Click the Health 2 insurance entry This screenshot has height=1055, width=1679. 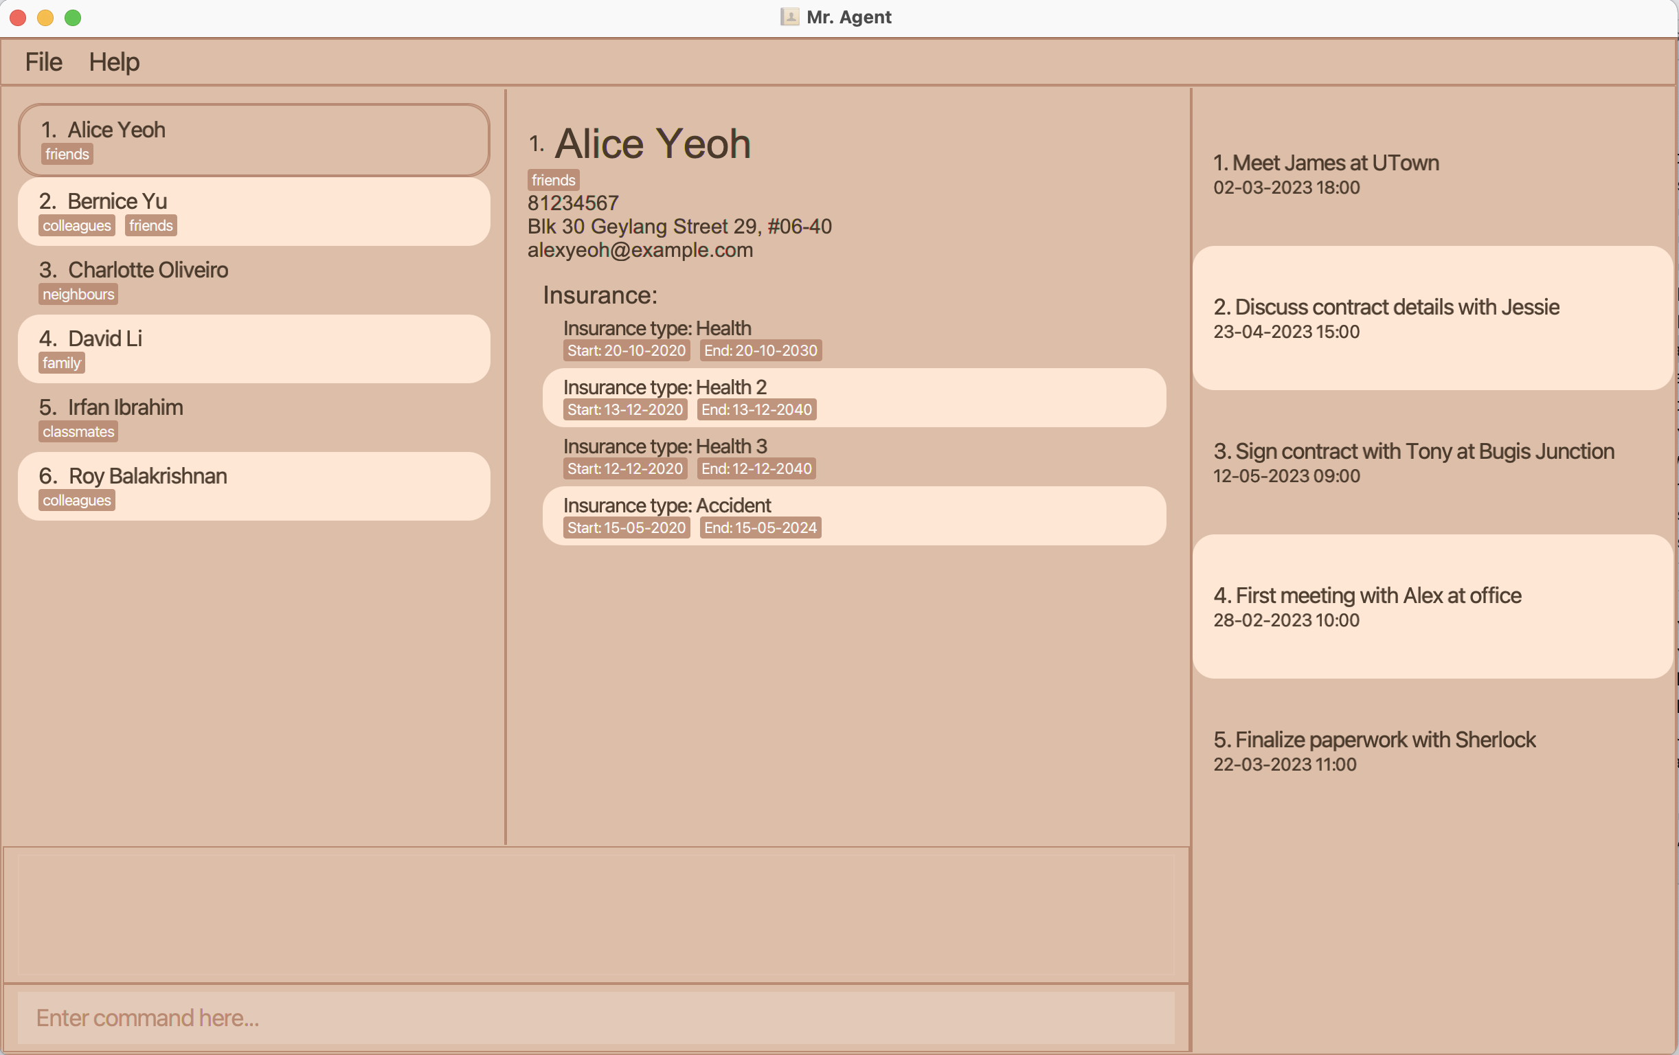click(853, 398)
